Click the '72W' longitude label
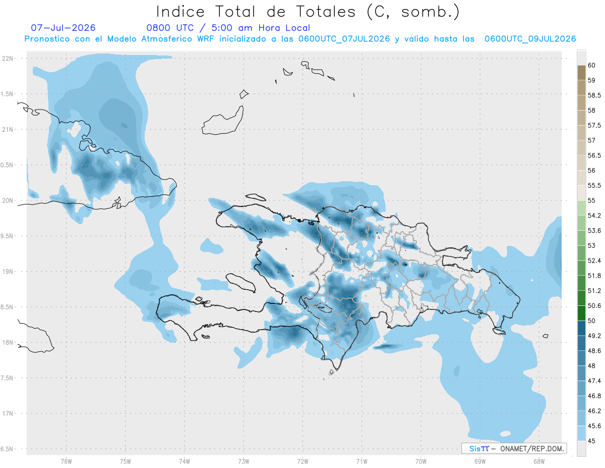 click(302, 461)
